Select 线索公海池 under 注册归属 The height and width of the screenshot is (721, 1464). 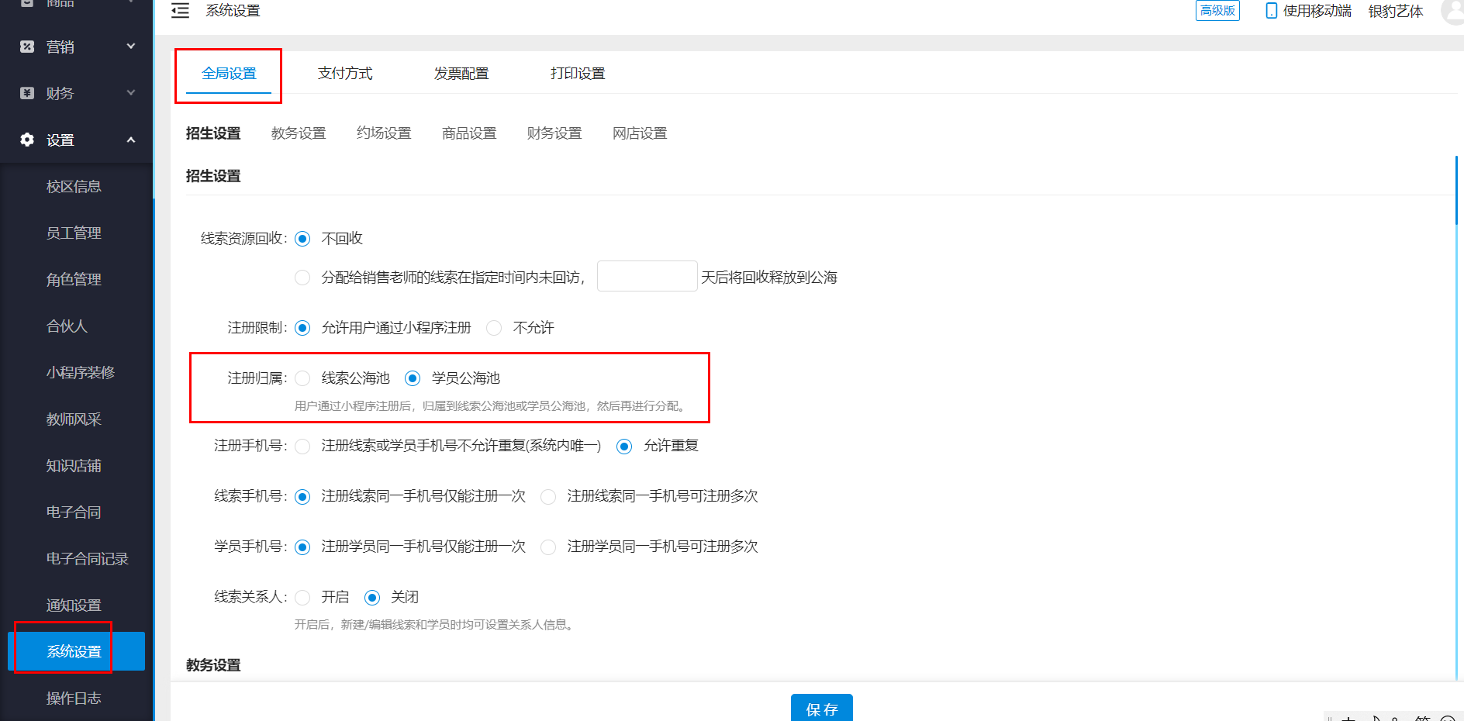[302, 378]
